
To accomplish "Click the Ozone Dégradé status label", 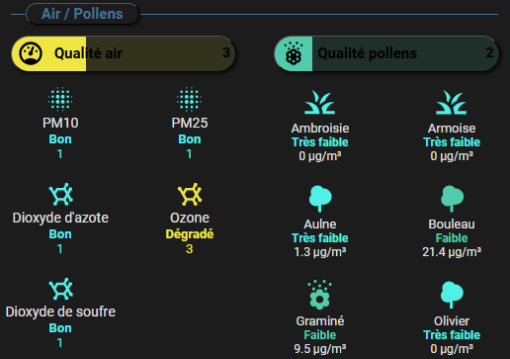I will 190,234.
